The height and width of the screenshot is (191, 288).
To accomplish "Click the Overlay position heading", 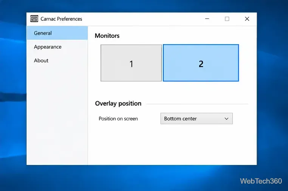I will point(118,103).
